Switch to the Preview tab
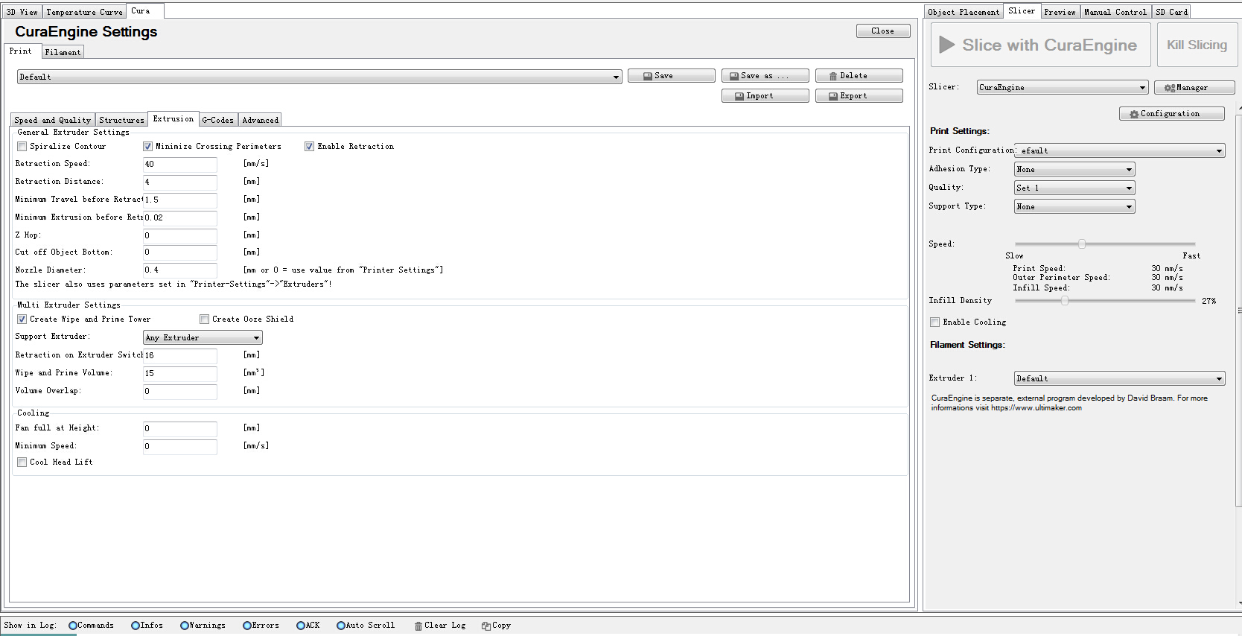Screen dimensions: 1242x636 tap(1060, 12)
